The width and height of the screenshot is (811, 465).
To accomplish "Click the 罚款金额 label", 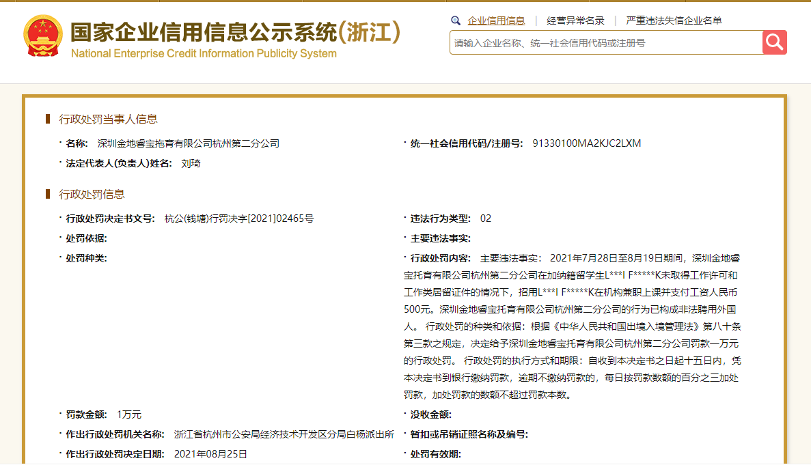I will (86, 414).
